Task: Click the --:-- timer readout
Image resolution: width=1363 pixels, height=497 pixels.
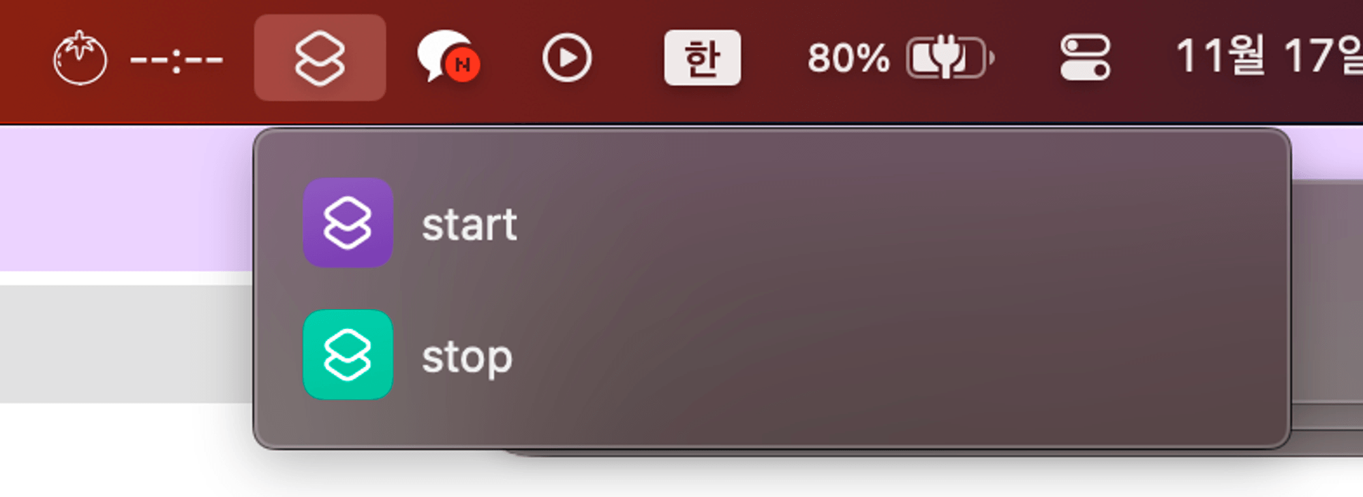Action: 177,60
